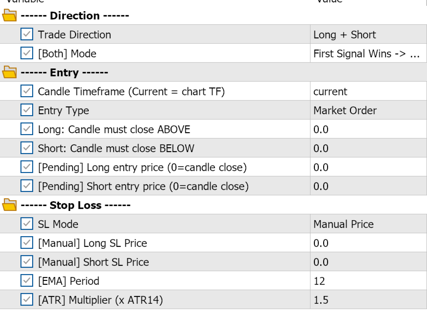The width and height of the screenshot is (427, 312).
Task: Uncheck the SL Mode checkbox
Action: click(27, 224)
